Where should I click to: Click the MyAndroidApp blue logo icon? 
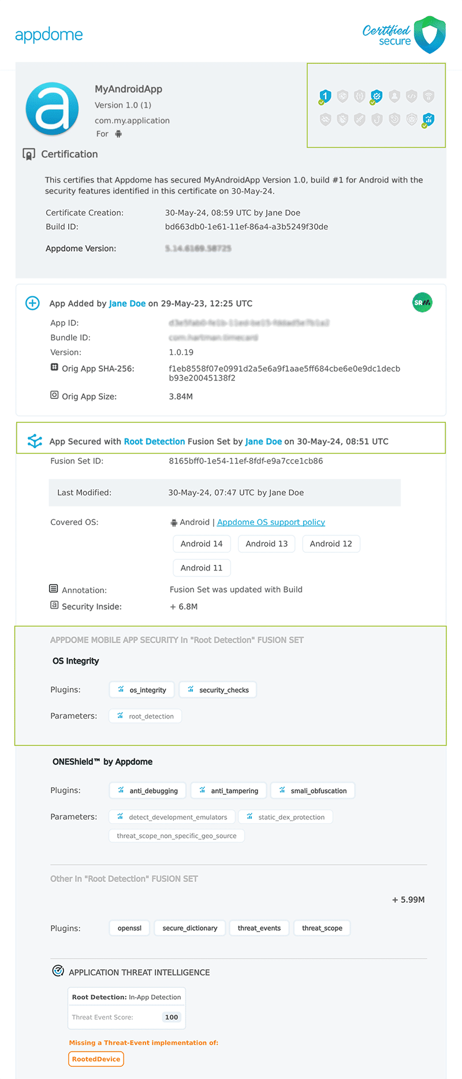[53, 109]
